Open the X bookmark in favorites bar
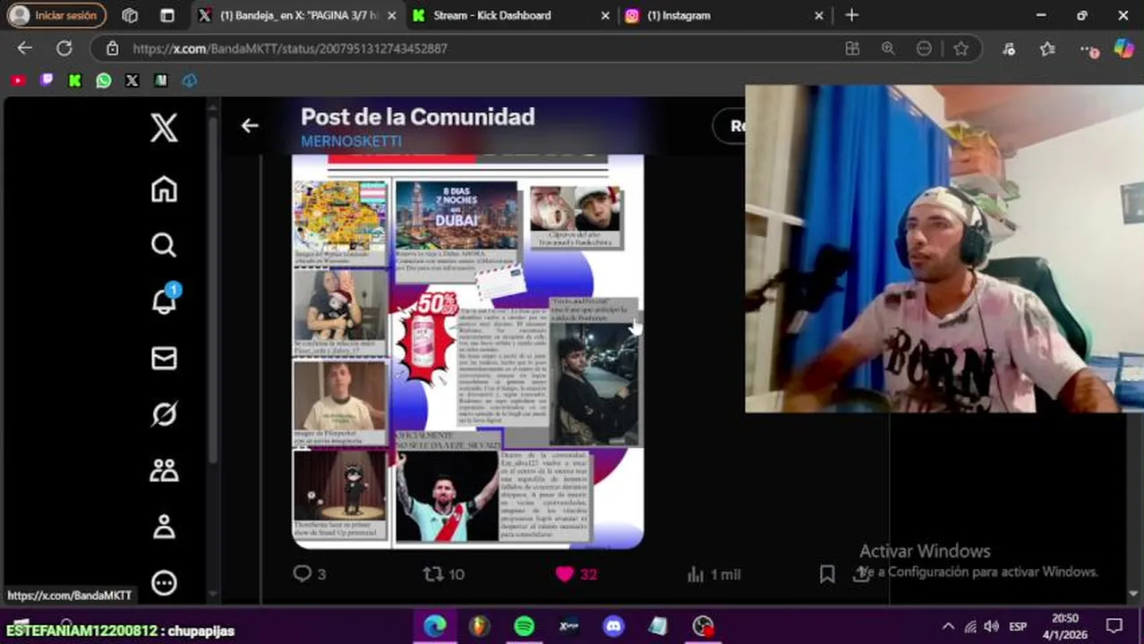This screenshot has width=1144, height=644. [132, 80]
